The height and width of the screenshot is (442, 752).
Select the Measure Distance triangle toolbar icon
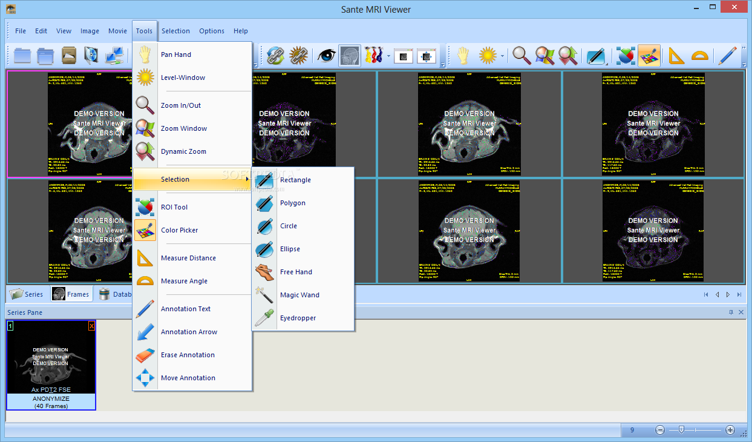(x=676, y=56)
